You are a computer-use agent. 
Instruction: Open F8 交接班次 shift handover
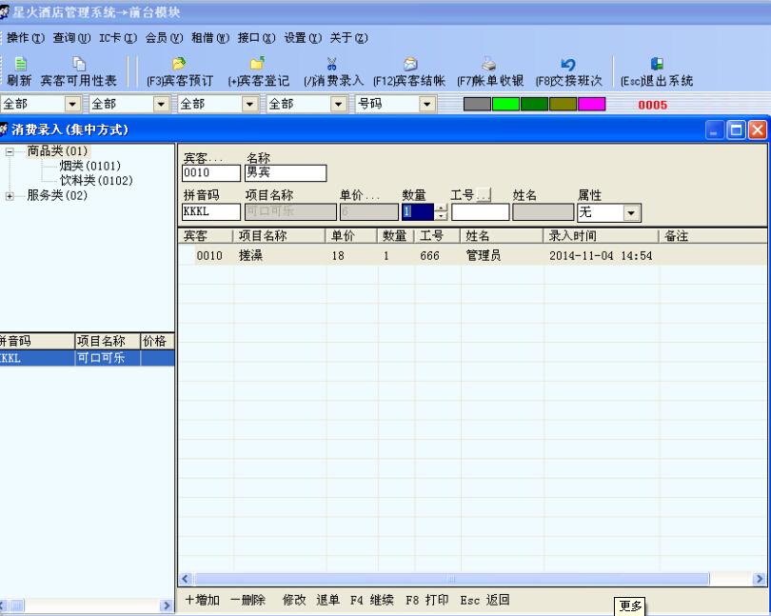point(569,71)
